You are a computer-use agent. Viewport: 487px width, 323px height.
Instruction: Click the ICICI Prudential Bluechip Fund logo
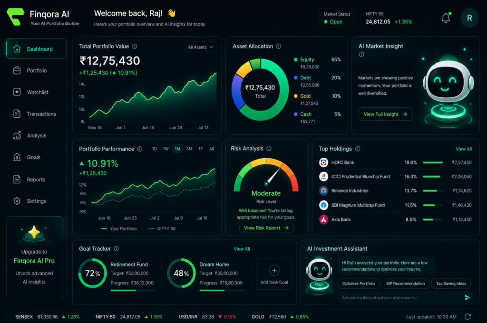(323, 177)
